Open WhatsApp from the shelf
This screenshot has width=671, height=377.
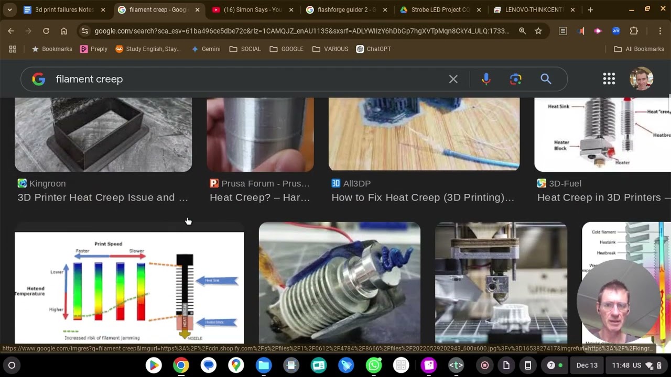point(374,365)
